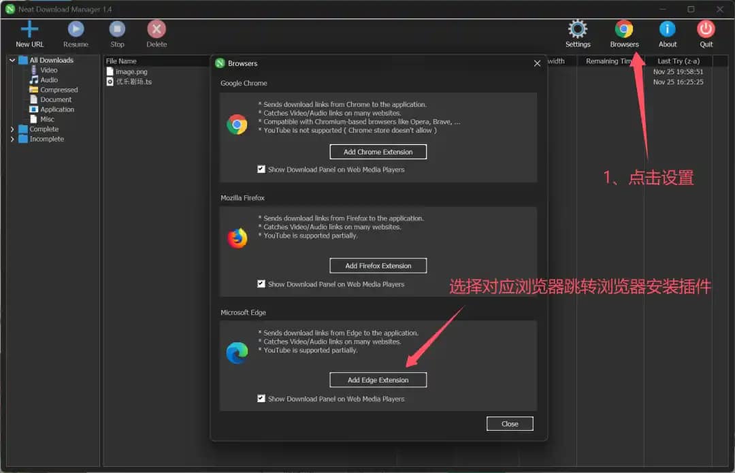Click Add Edge Extension button
Screen dimensions: 735x473
(x=378, y=380)
